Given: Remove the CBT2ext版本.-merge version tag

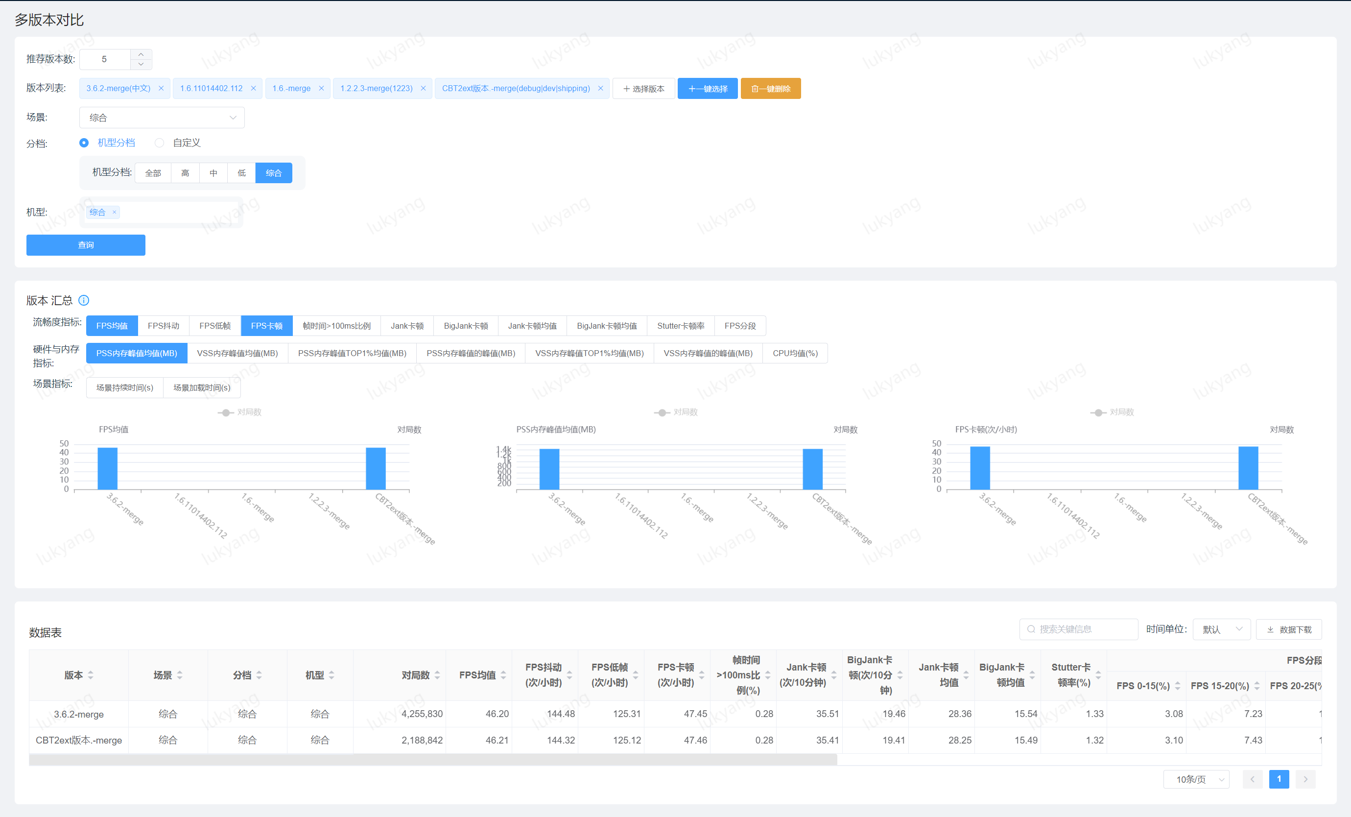Looking at the screenshot, I should (x=600, y=88).
